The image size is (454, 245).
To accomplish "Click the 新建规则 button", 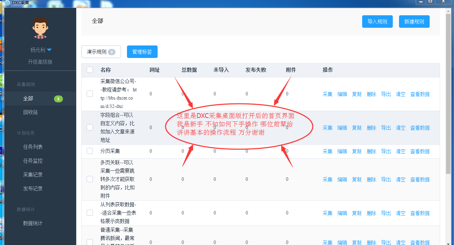I will [414, 22].
